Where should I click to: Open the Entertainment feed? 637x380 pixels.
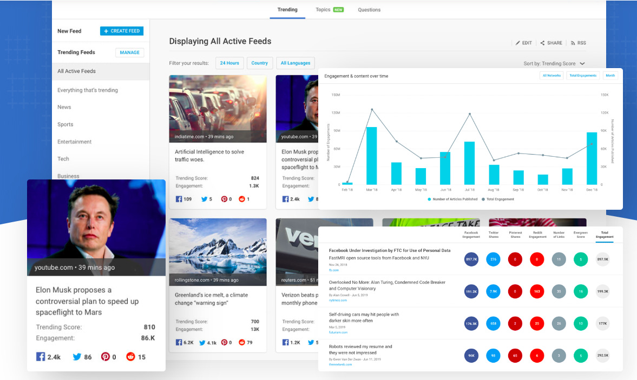[74, 142]
